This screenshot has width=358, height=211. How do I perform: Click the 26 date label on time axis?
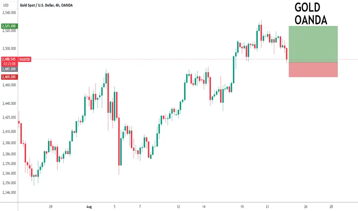(305, 207)
